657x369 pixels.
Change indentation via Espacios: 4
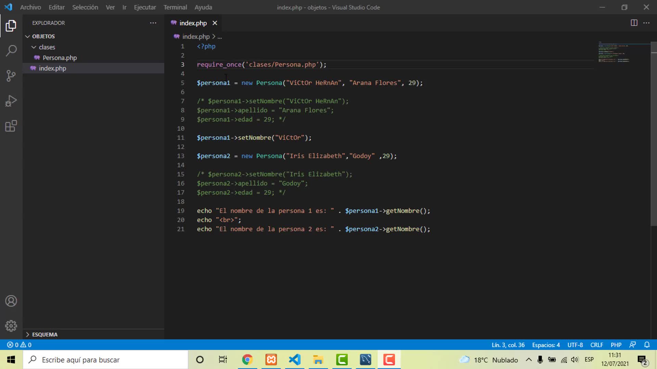click(x=546, y=345)
